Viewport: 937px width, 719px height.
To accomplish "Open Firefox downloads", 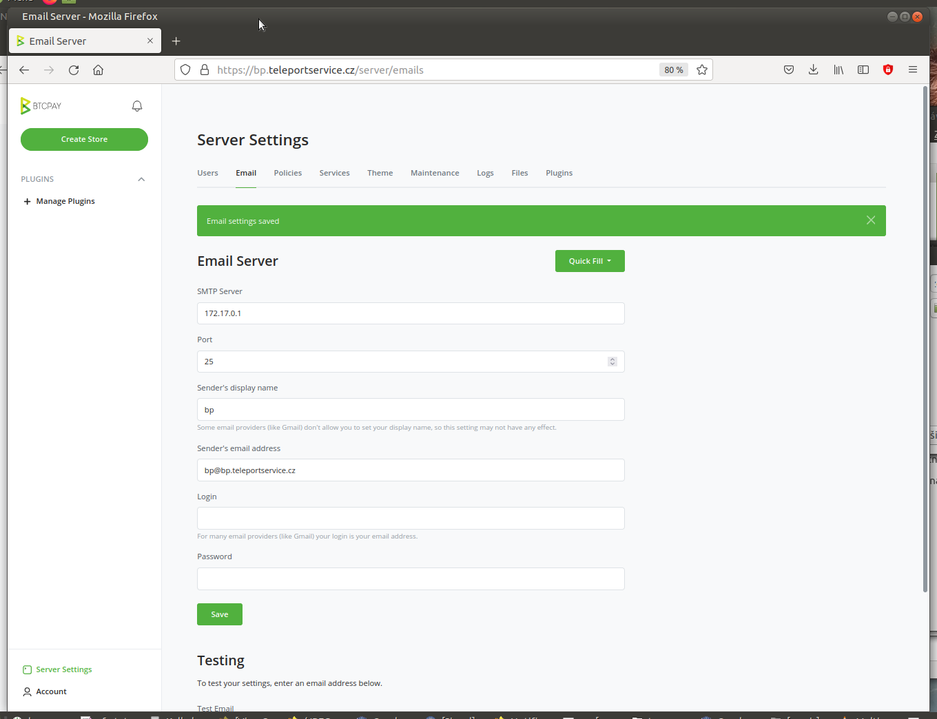I will coord(813,70).
